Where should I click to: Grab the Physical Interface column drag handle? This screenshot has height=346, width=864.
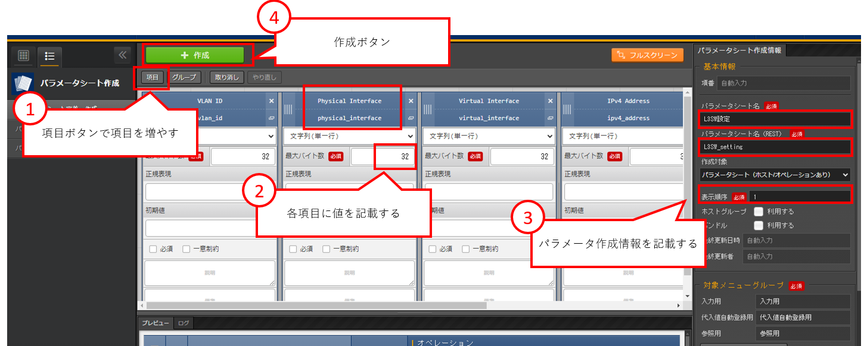coord(288,109)
